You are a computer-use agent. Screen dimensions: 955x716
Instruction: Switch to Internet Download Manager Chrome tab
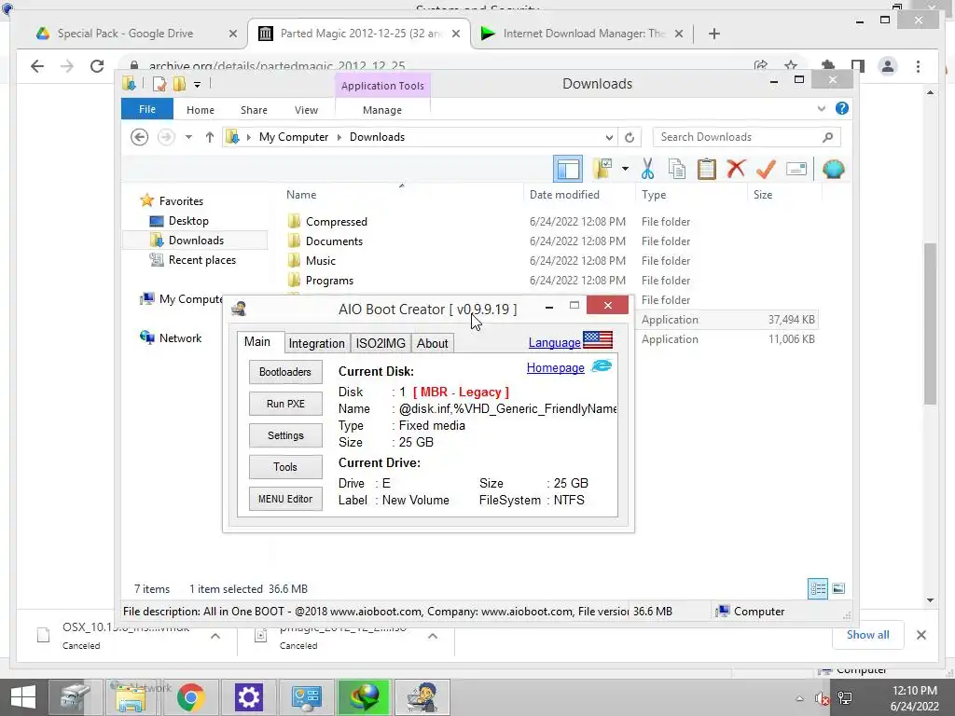coord(583,34)
